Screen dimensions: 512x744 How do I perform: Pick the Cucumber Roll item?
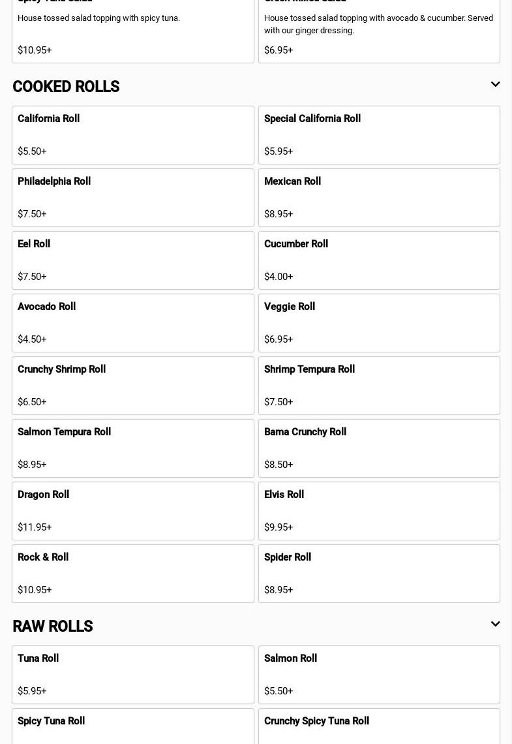(x=379, y=260)
